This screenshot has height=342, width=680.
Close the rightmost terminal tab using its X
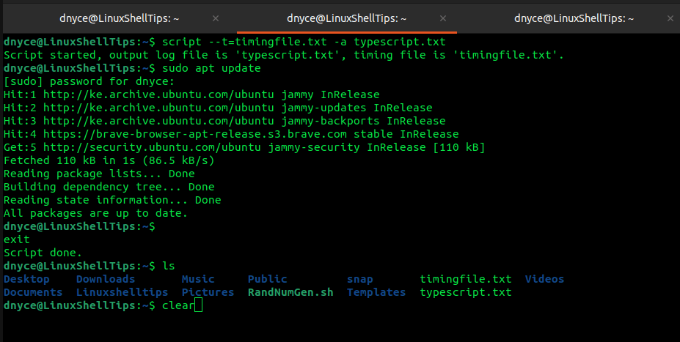click(670, 18)
